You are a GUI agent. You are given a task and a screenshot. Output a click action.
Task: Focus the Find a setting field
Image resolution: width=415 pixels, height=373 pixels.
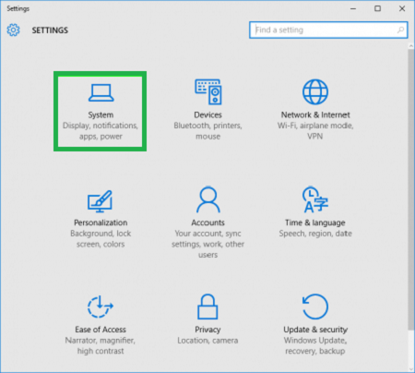tap(328, 30)
